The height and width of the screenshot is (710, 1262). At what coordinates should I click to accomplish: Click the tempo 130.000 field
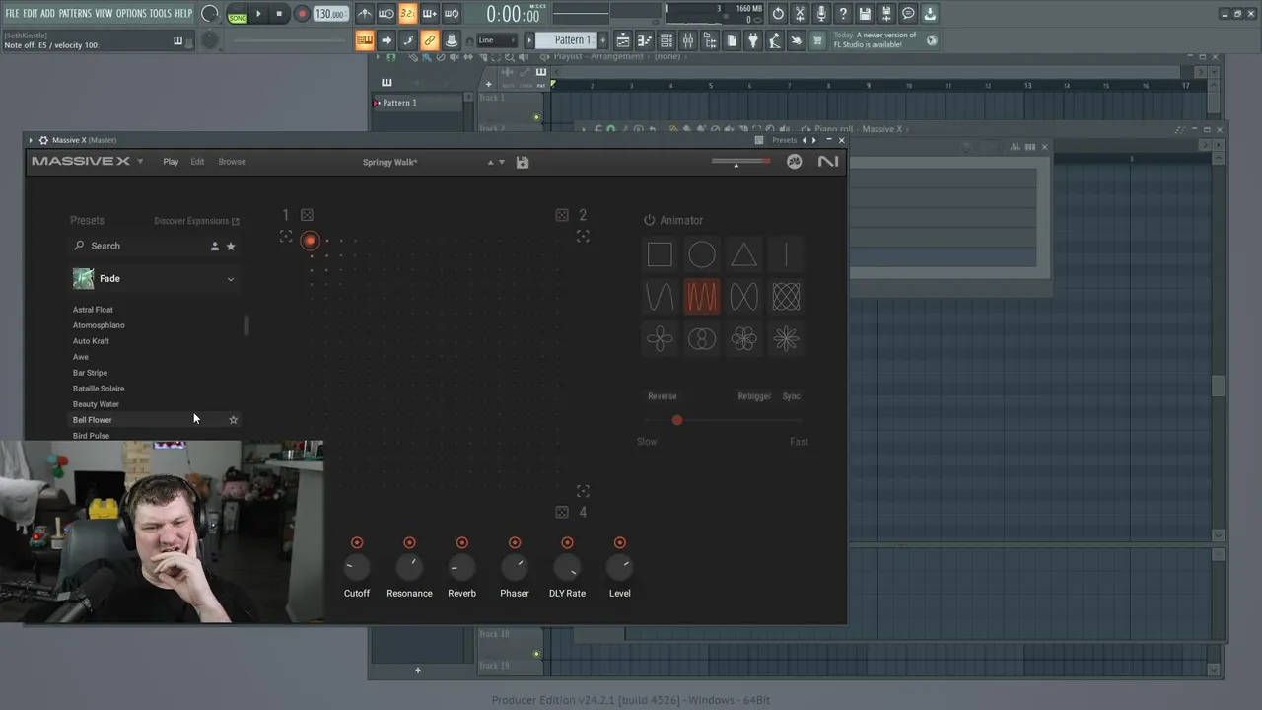(331, 14)
